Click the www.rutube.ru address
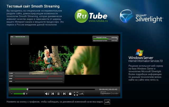Image resolution: width=169 pixels, height=107 pixels. click(x=98, y=21)
